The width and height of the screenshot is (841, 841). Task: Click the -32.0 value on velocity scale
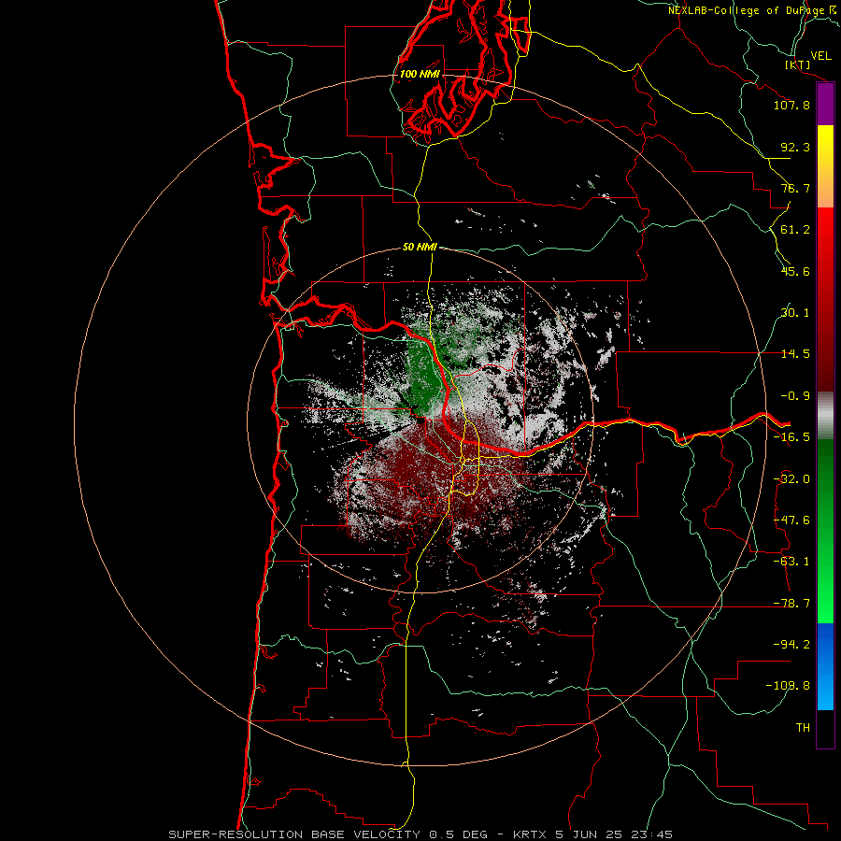[791, 479]
